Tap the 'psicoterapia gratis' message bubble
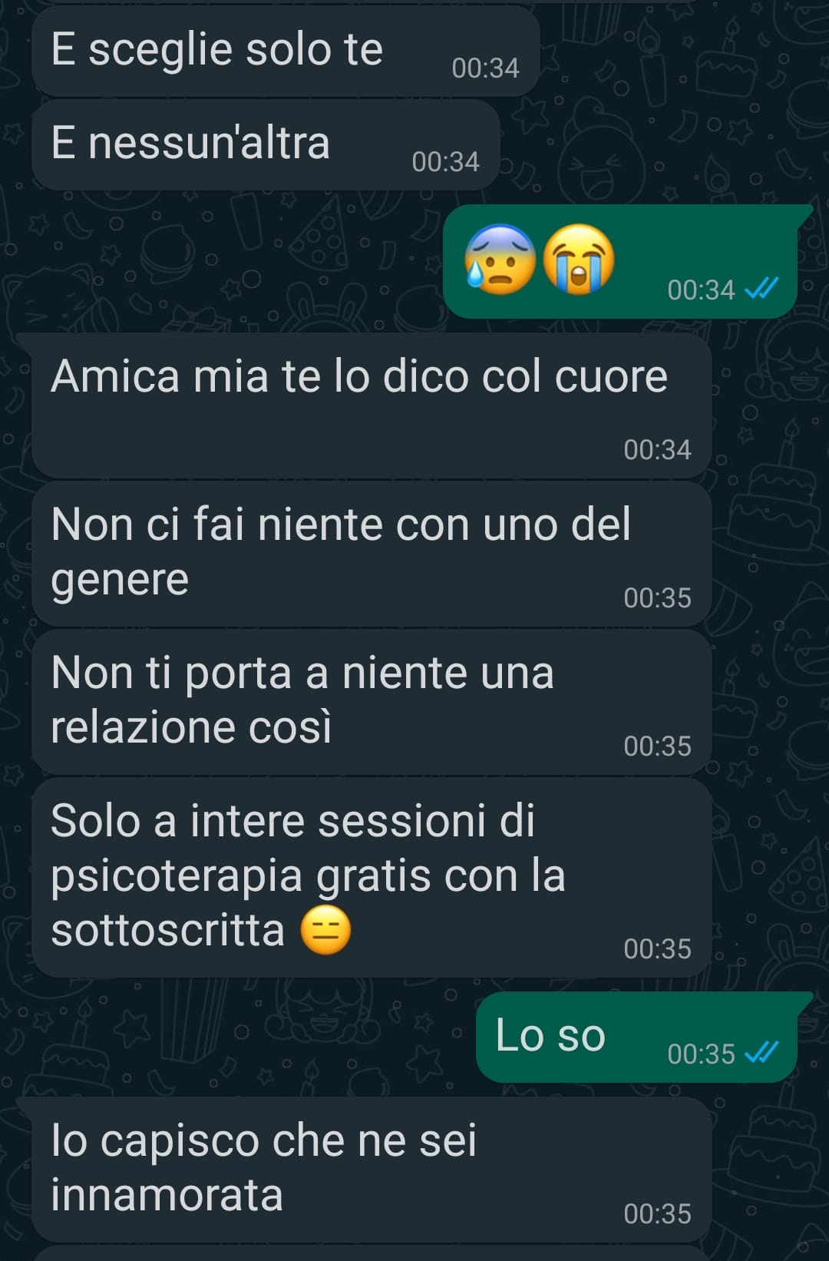Viewport: 829px width, 1261px height. (372, 878)
